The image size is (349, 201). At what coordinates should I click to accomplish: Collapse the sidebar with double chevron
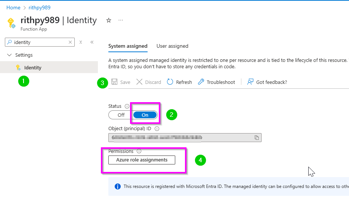click(x=92, y=42)
